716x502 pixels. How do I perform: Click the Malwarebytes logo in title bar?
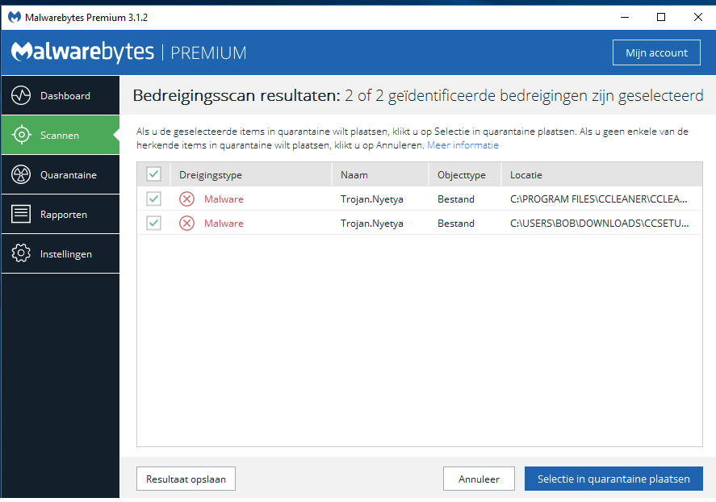pyautogui.click(x=15, y=17)
